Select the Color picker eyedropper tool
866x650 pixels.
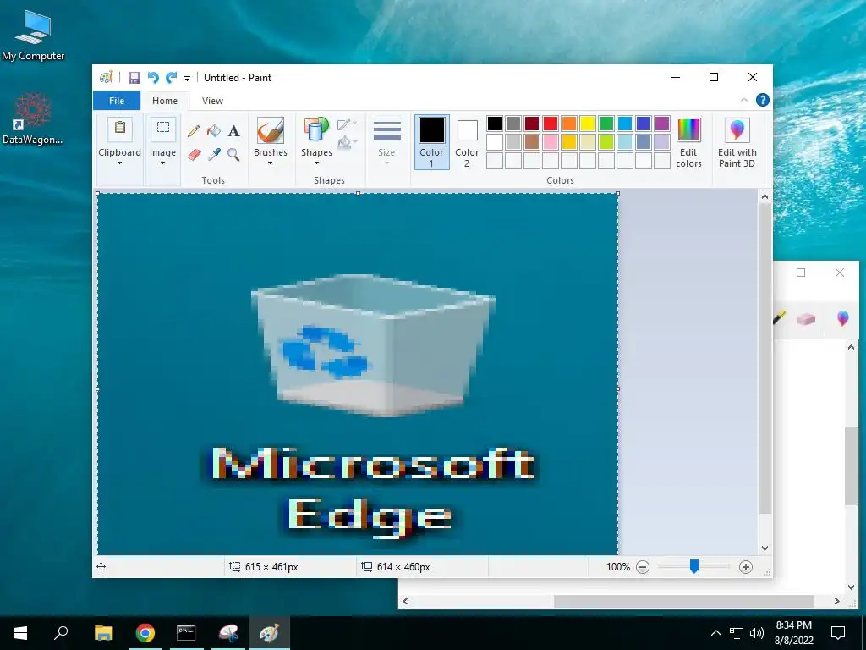[214, 154]
